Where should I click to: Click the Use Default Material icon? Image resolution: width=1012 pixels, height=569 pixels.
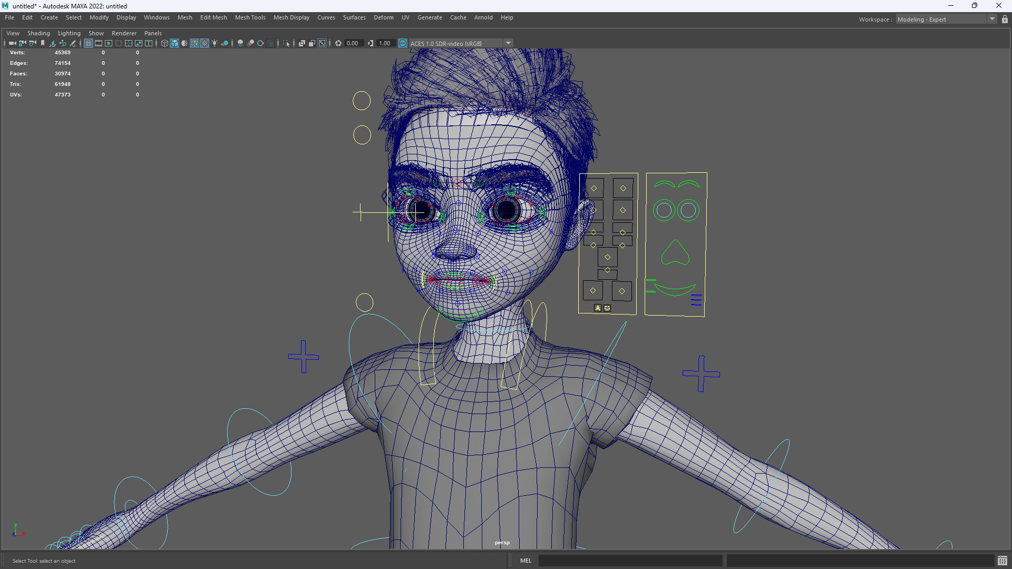(x=184, y=43)
